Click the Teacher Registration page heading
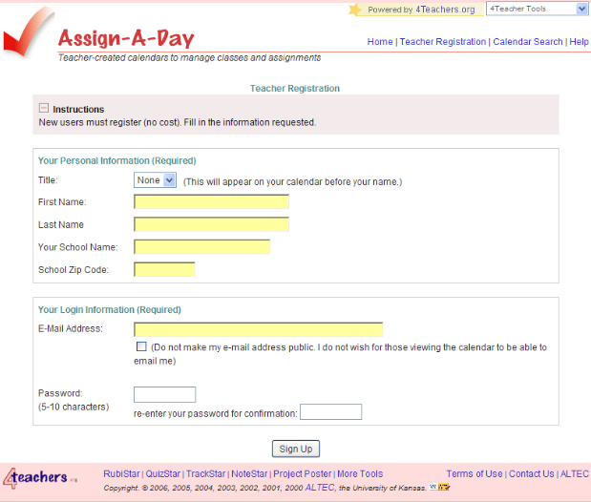Viewport: 591px width, 502px height. 295,88
